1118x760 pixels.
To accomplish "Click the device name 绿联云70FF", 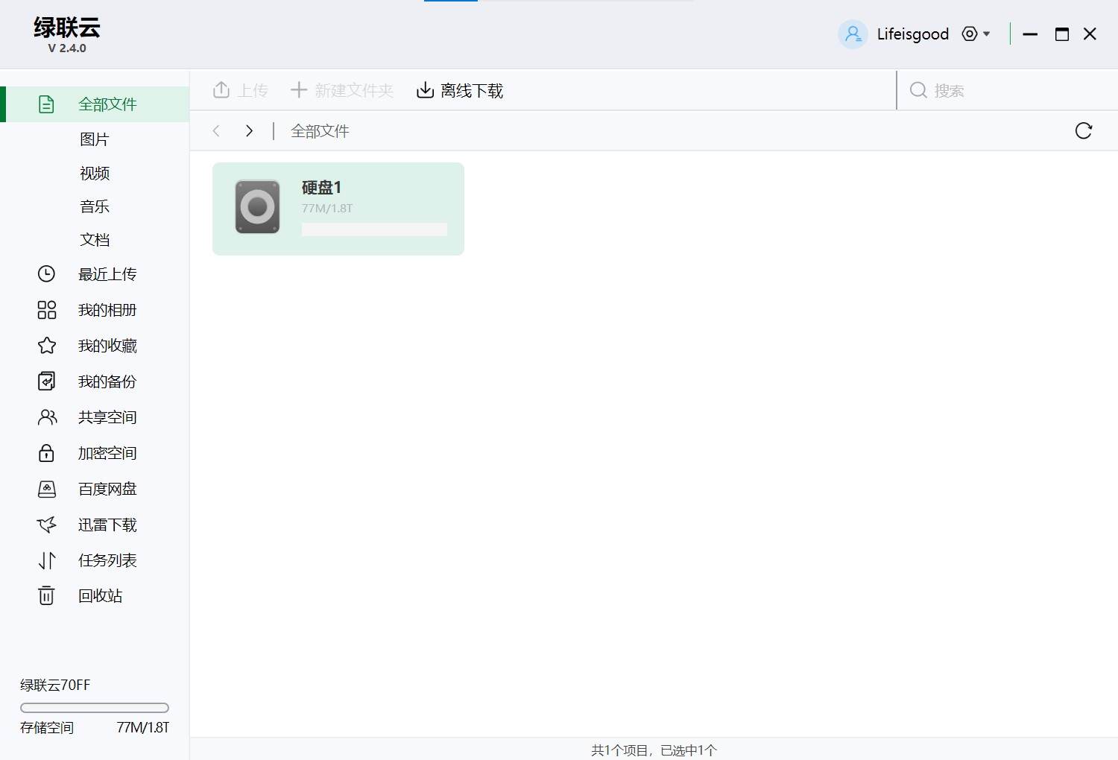I will pos(55,685).
